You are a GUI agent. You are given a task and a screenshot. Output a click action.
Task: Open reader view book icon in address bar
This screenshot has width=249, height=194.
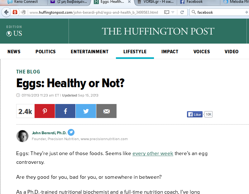pyautogui.click(x=167, y=12)
